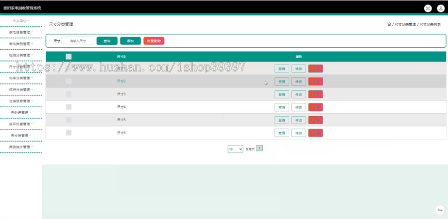Open the 类别统计管理 menu item
Screen dimensions: 448x219
pos(21,147)
